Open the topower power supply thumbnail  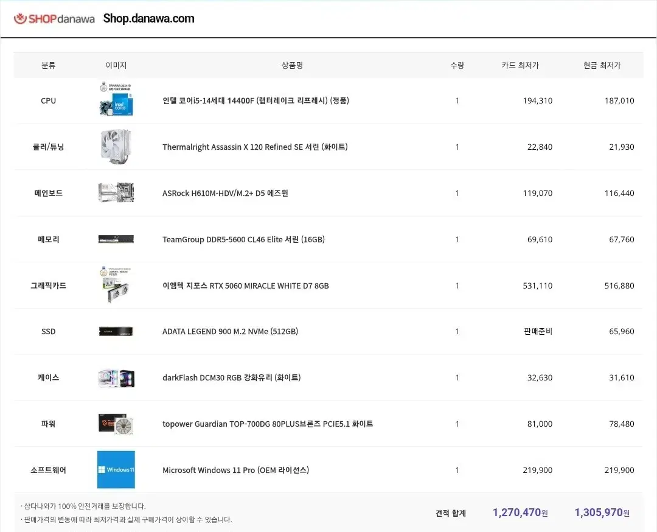116,424
